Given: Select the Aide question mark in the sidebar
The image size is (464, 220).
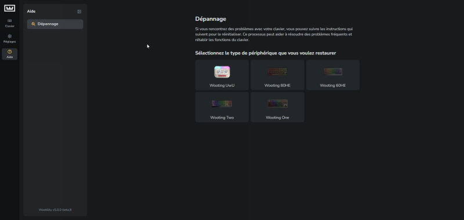Looking at the screenshot, I should pos(9,54).
